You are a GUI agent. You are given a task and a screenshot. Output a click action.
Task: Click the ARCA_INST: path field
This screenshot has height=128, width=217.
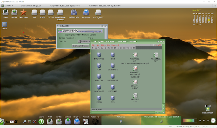[126, 109]
